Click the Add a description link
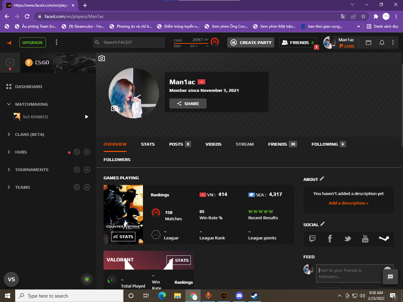The height and width of the screenshot is (302, 403). 349,203
